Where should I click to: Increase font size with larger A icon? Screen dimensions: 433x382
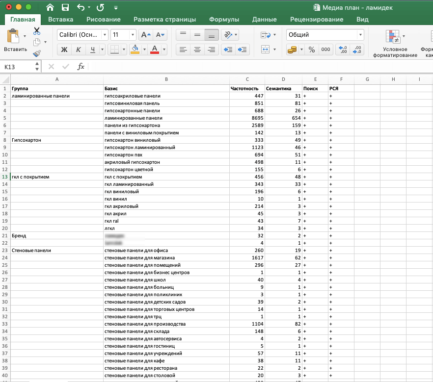pyautogui.click(x=146, y=35)
